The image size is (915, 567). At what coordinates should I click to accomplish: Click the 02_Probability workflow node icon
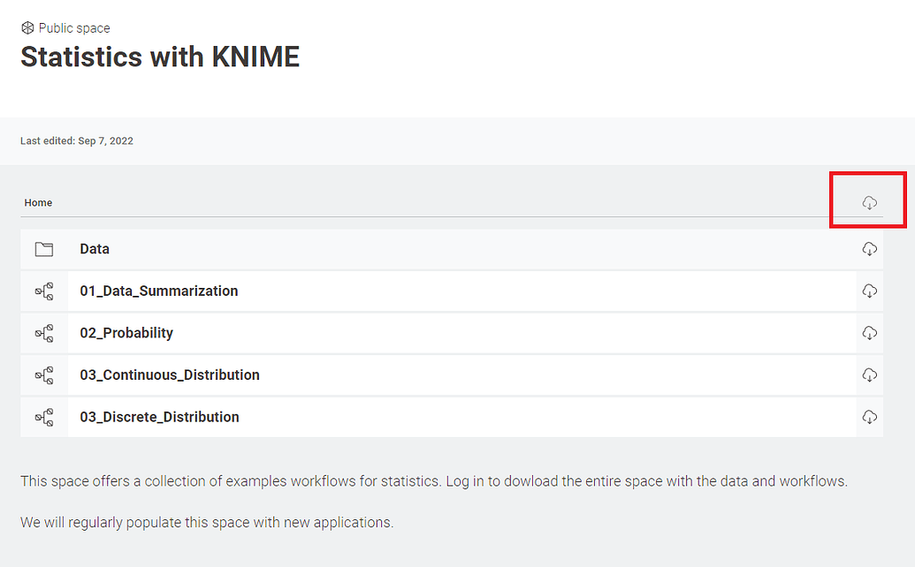(x=44, y=333)
